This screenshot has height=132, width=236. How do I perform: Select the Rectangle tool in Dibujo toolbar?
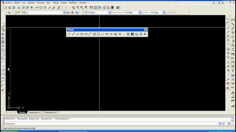click(x=86, y=34)
